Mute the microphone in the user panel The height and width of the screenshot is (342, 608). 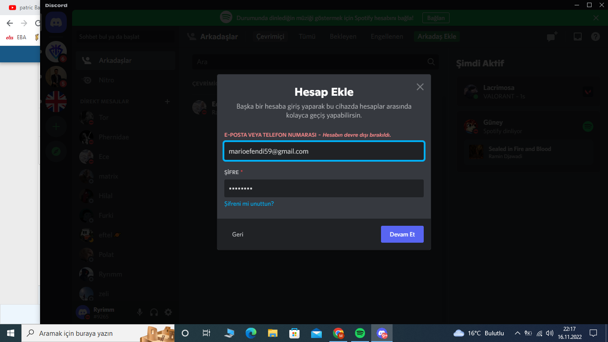click(x=140, y=313)
